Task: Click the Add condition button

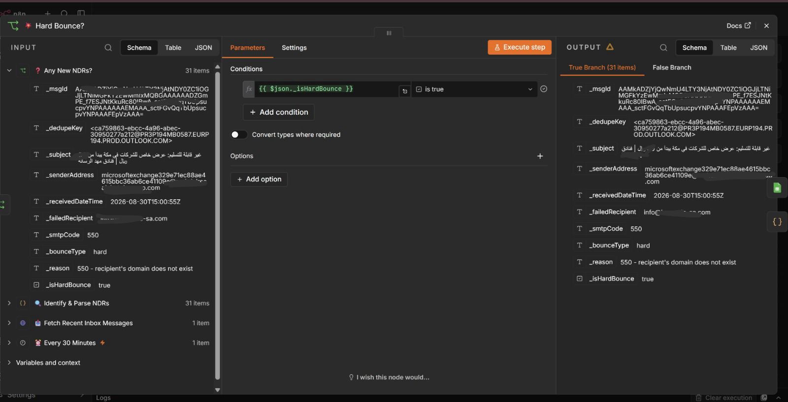Action: [279, 112]
